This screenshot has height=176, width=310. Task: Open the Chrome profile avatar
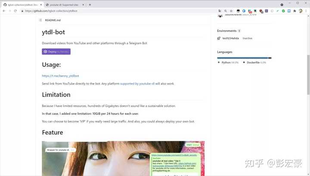301,11
